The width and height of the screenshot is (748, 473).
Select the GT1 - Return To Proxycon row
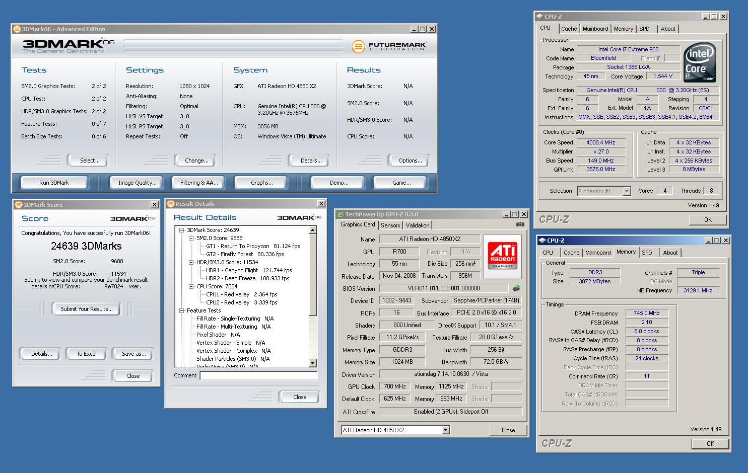coord(253,246)
